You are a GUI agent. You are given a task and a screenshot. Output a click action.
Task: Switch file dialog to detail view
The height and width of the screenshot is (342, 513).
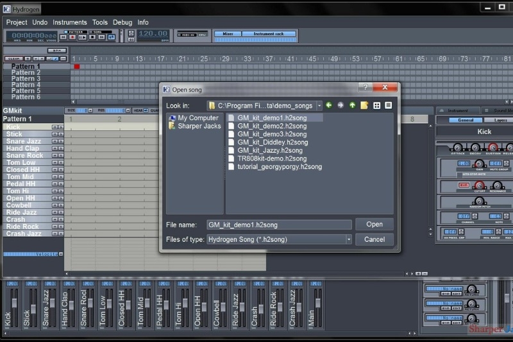[389, 105]
